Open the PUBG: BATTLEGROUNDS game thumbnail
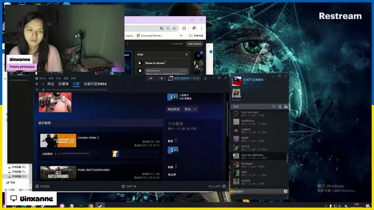The height and width of the screenshot is (210, 374). [58, 172]
